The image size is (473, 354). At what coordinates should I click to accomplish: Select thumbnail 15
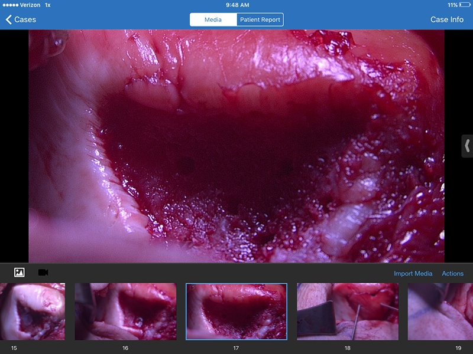pos(33,312)
